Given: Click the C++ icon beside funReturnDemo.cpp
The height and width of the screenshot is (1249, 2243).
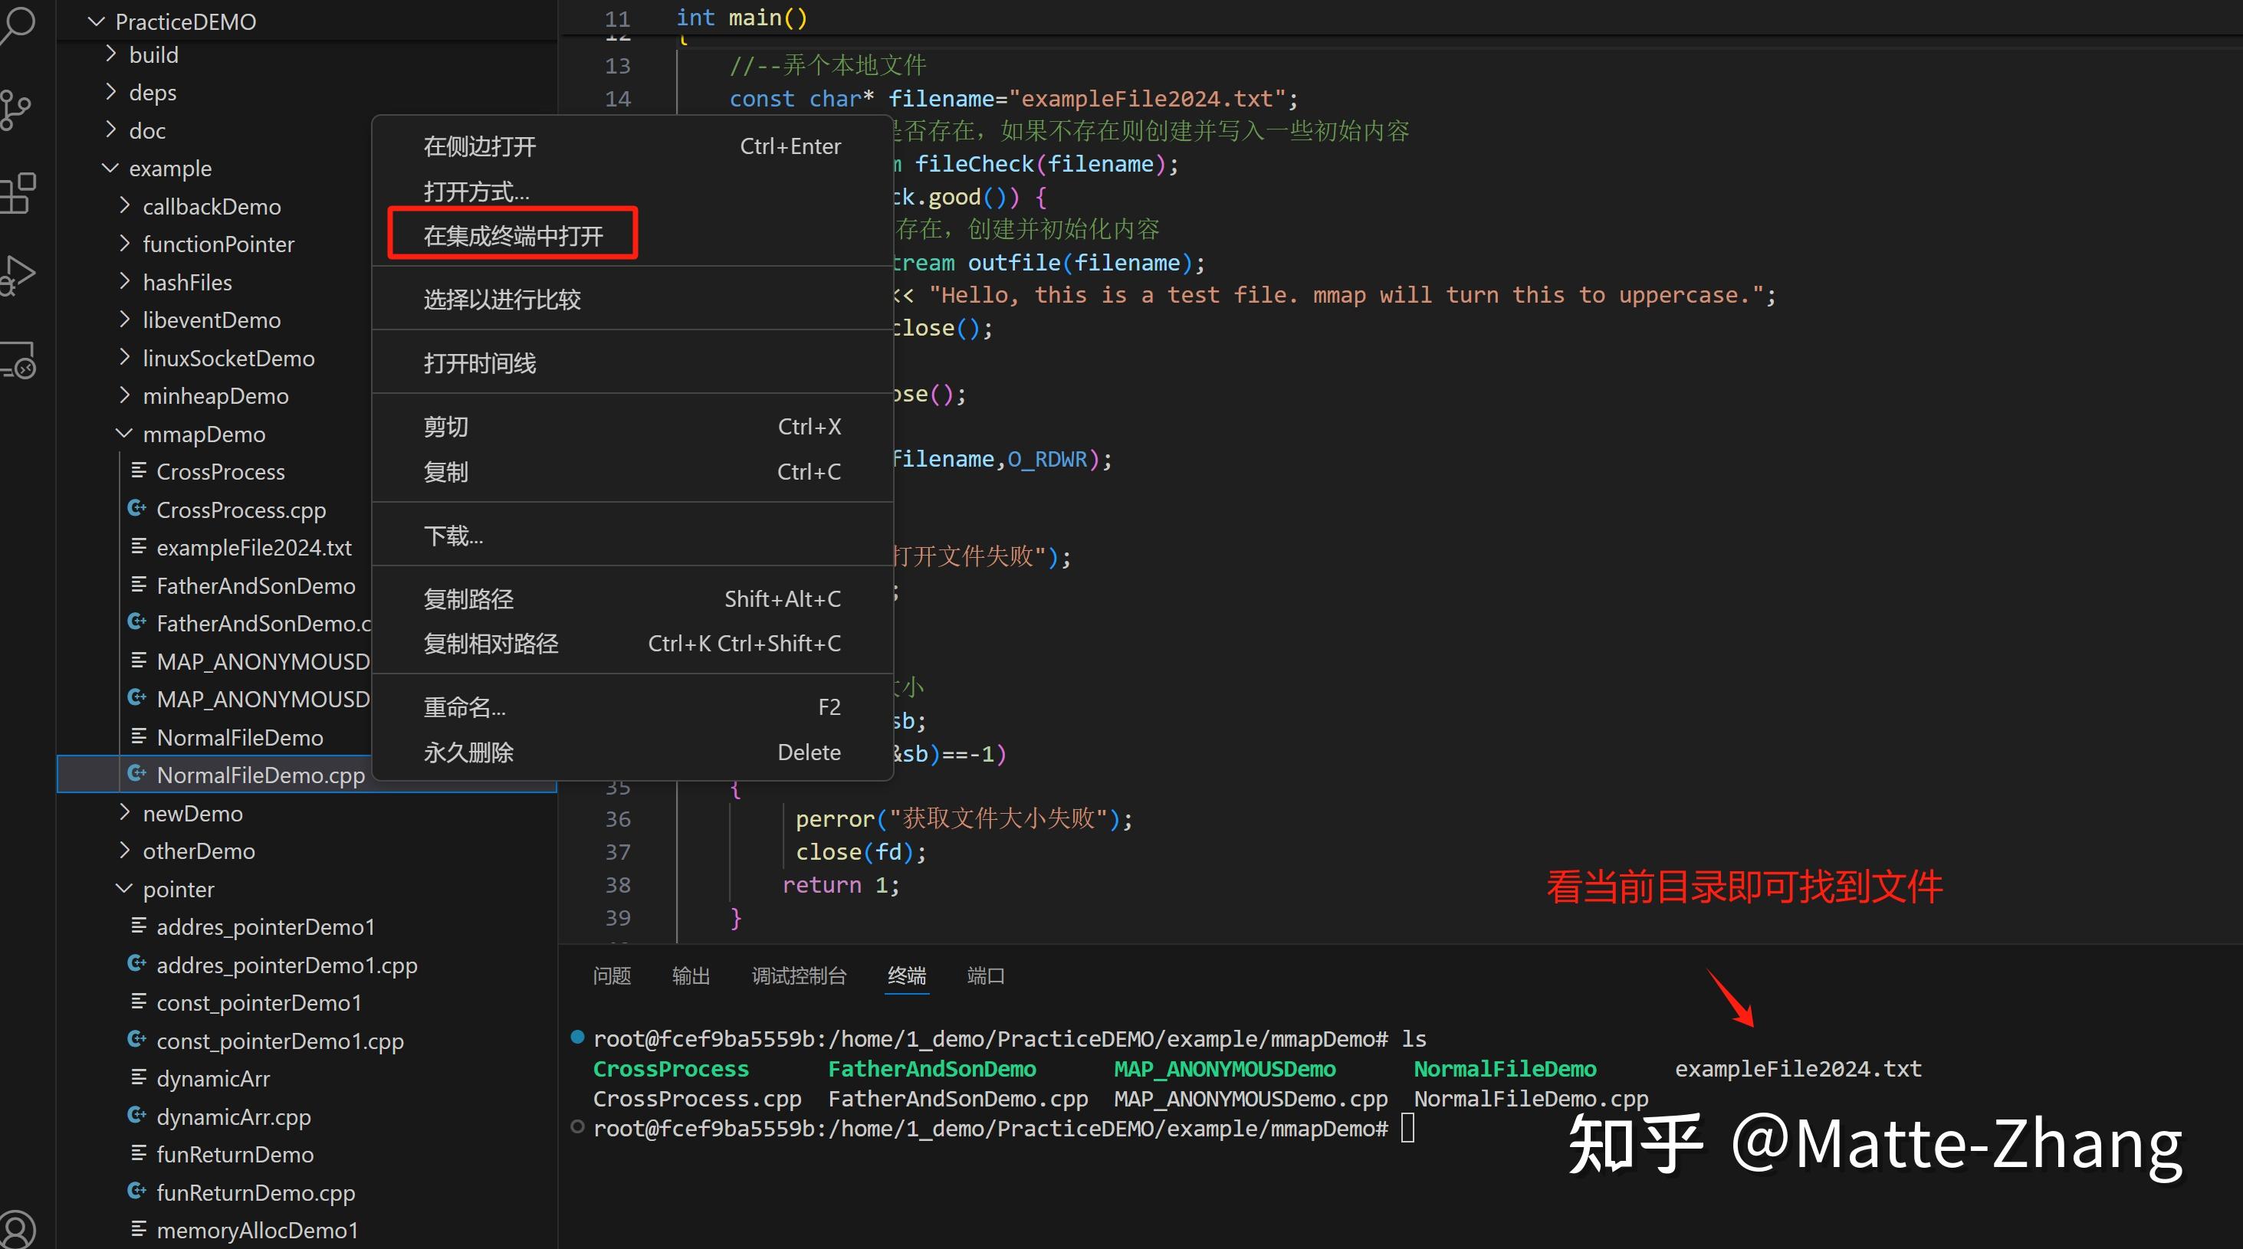Looking at the screenshot, I should (x=136, y=1192).
